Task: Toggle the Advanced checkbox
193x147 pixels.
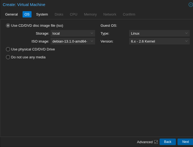Action: tap(156, 142)
